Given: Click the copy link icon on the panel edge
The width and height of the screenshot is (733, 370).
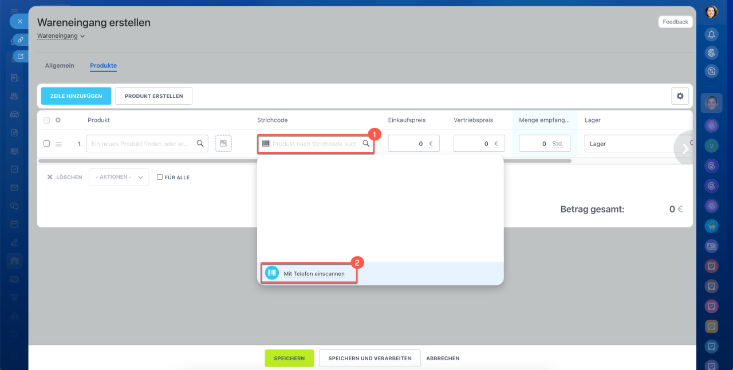Looking at the screenshot, I should 21,40.
